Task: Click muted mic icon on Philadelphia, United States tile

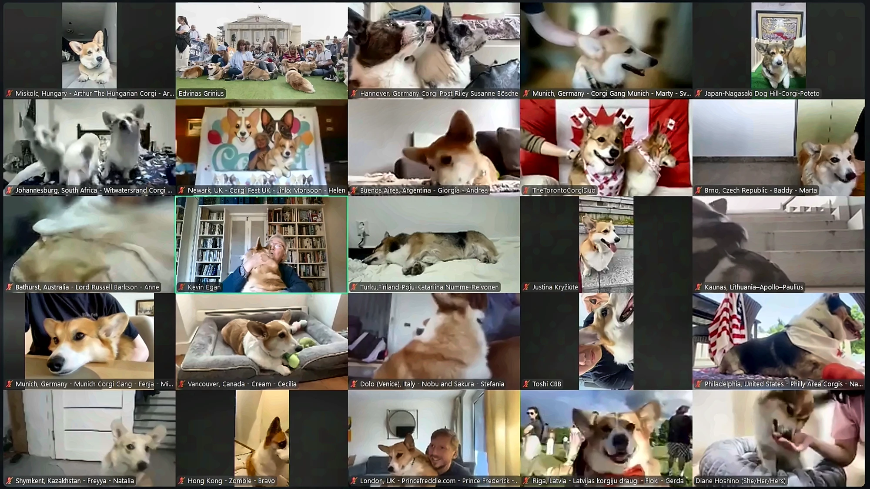Action: pos(699,384)
